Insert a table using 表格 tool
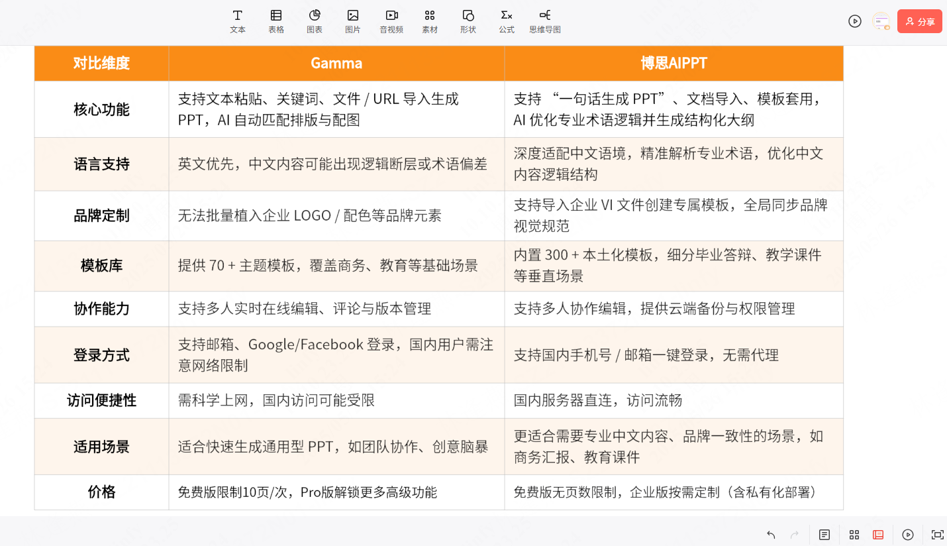 (276, 21)
